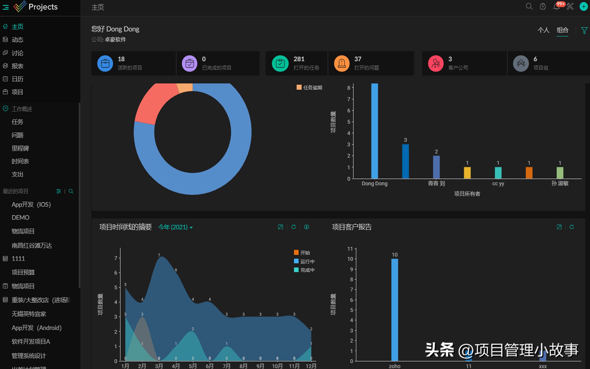Create new item with the green plus icon

point(584,6)
